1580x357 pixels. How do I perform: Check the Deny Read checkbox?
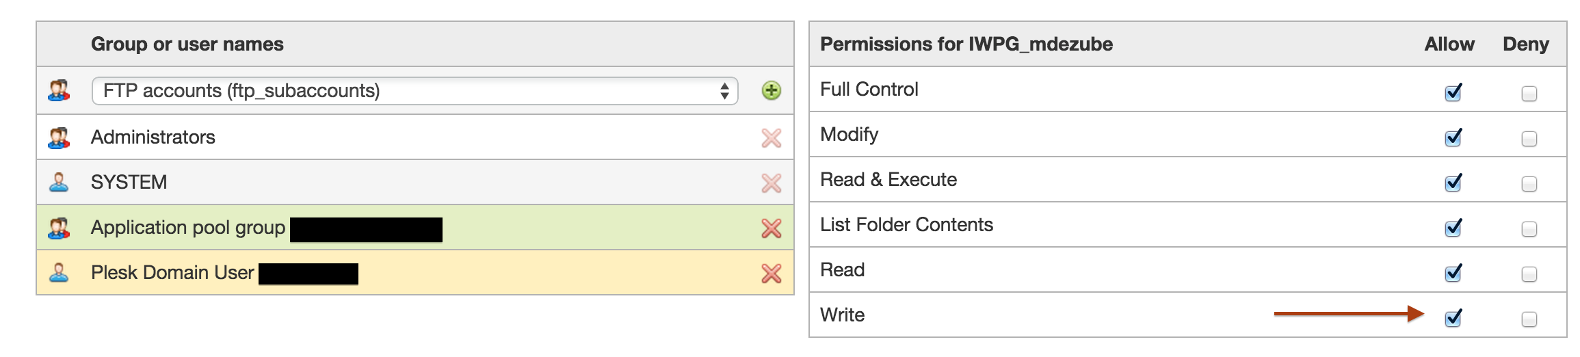click(x=1529, y=274)
